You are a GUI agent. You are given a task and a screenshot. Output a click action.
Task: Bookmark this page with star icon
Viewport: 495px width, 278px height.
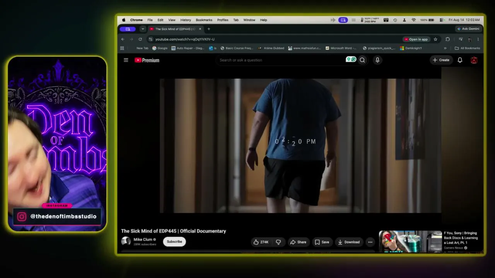[x=435, y=39]
